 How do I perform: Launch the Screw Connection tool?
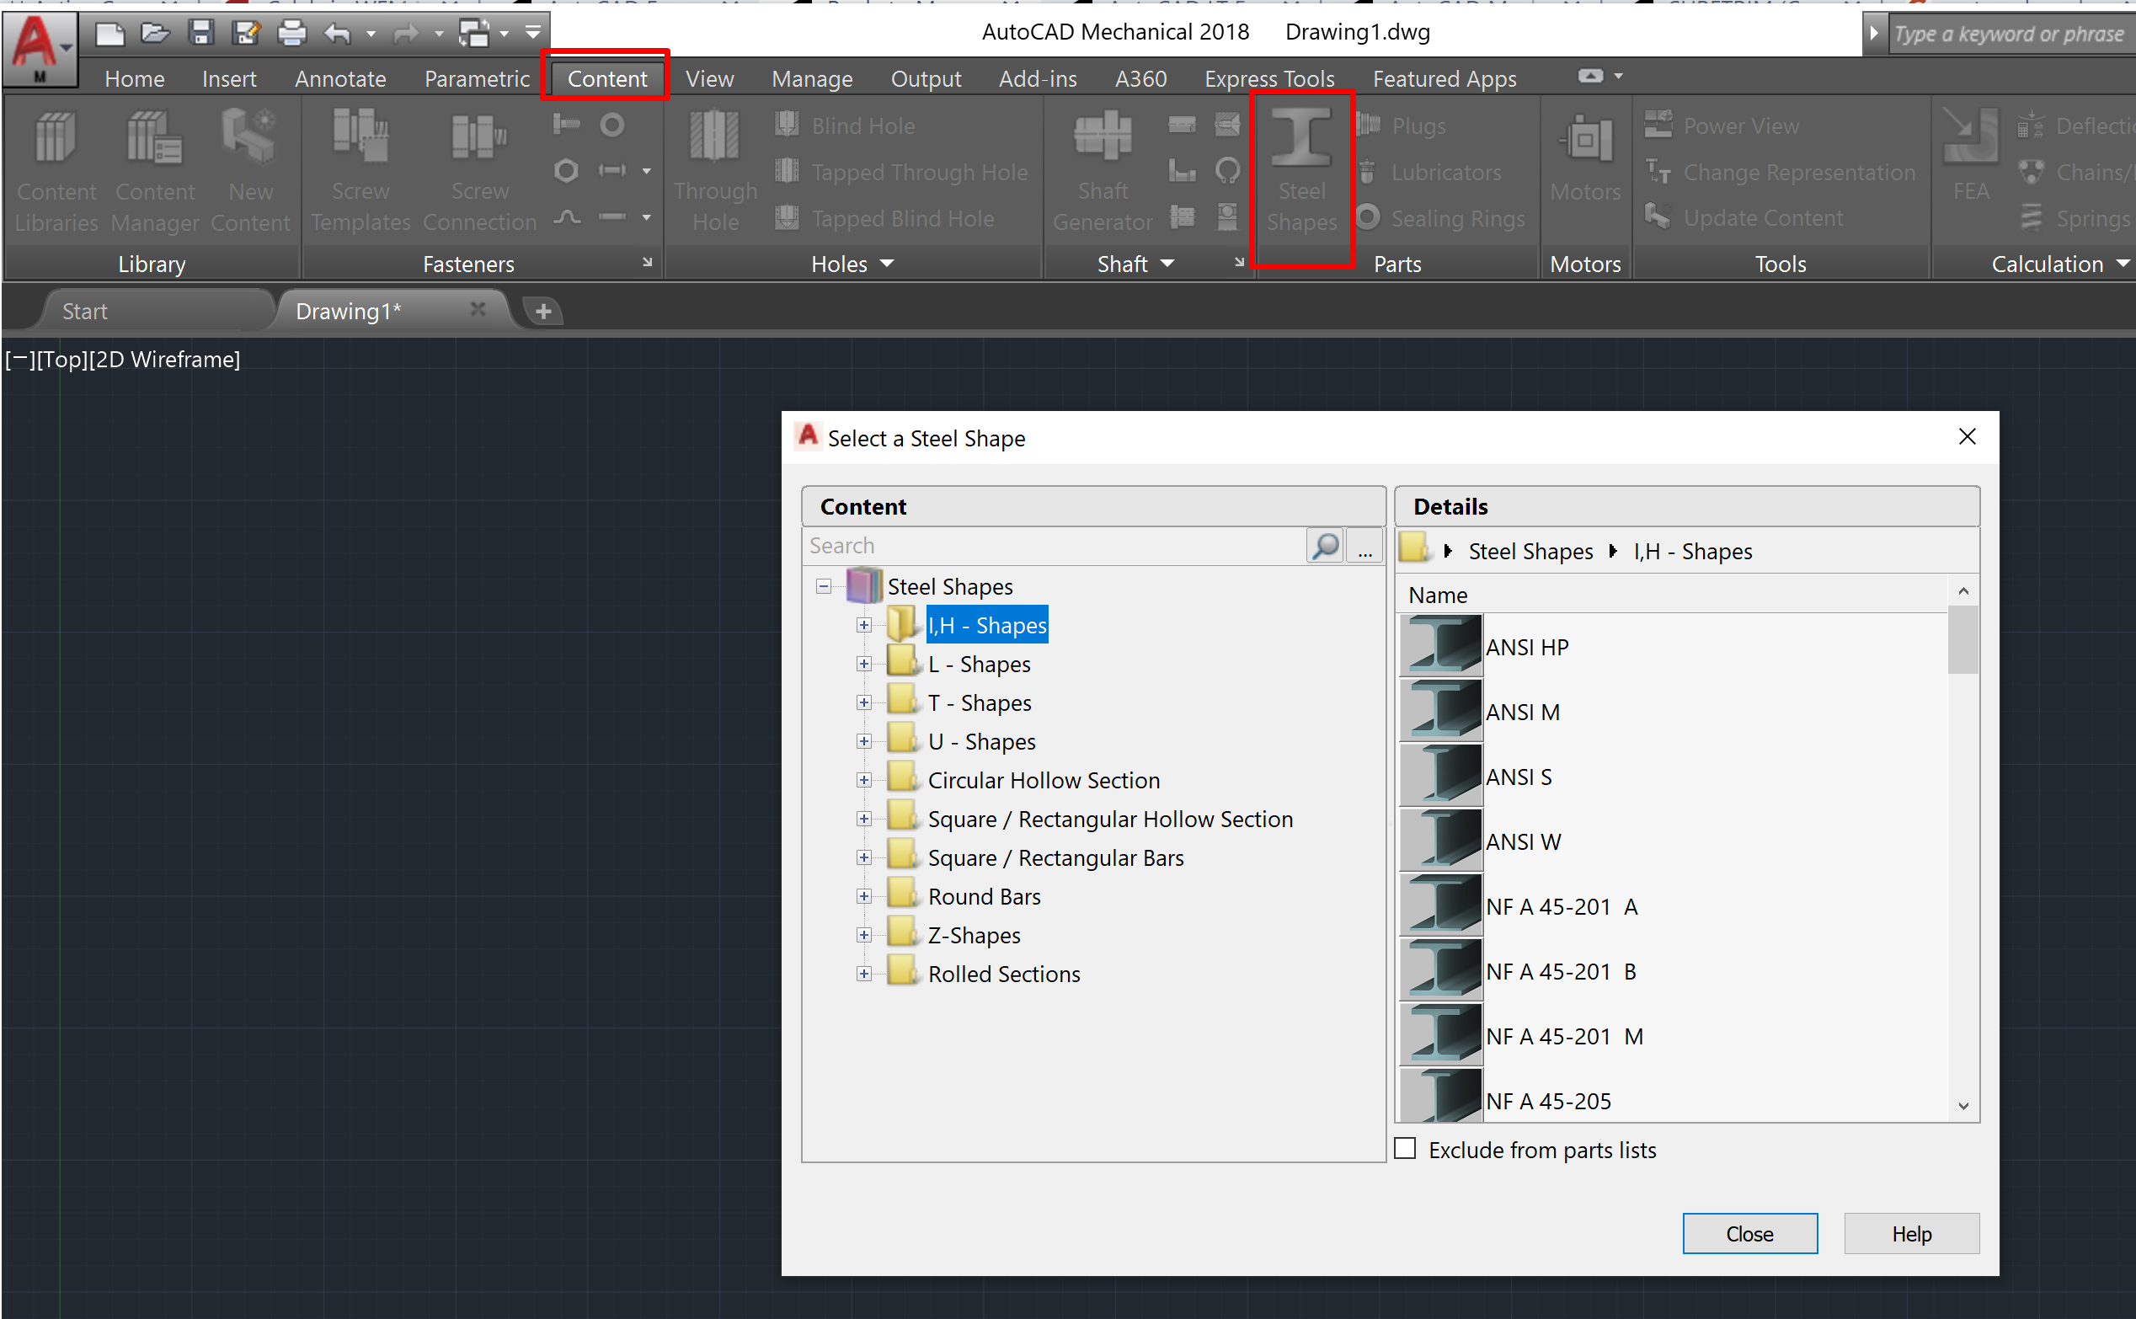coord(479,170)
